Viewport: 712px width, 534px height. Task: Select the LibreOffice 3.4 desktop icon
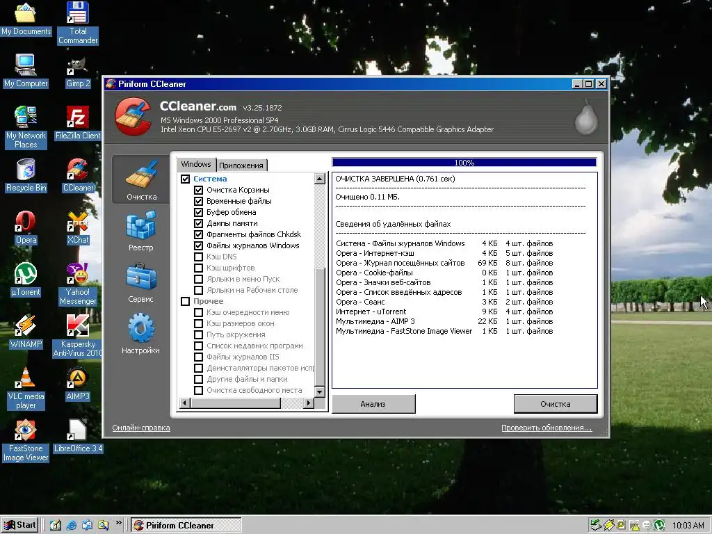[78, 436]
